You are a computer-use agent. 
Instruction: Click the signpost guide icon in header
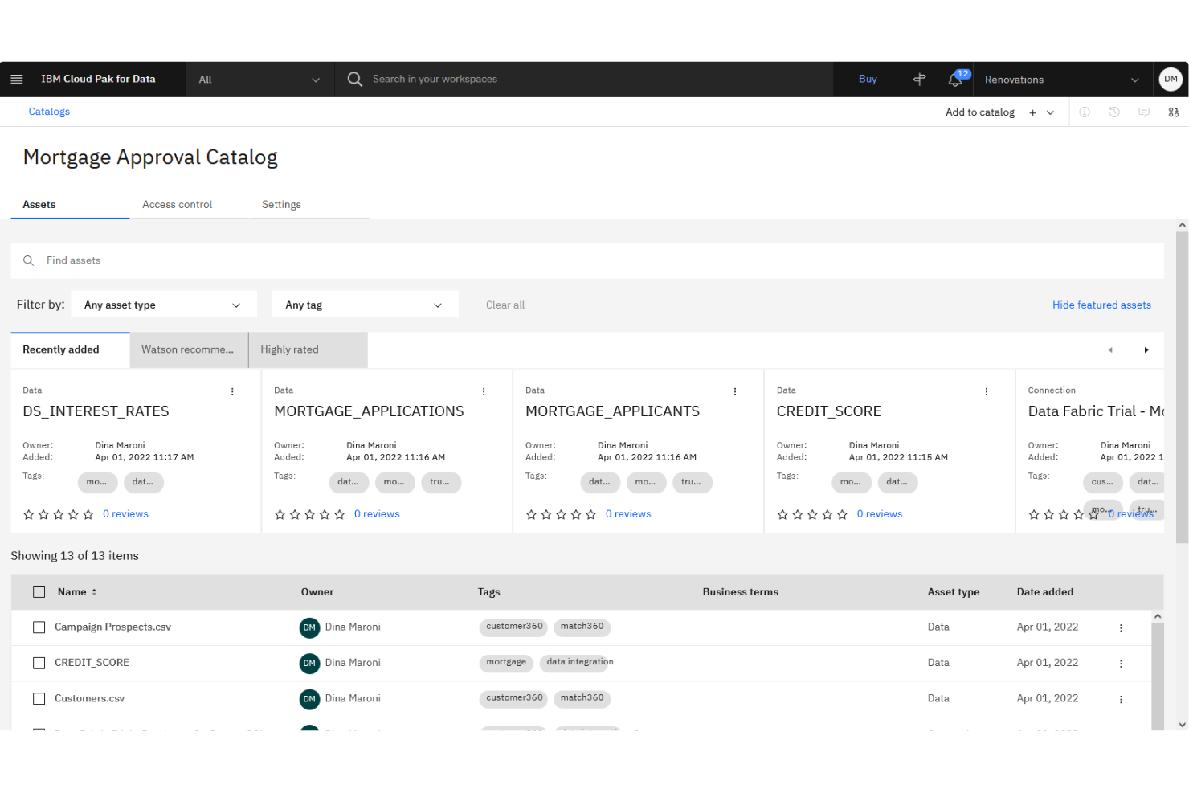[x=919, y=80]
